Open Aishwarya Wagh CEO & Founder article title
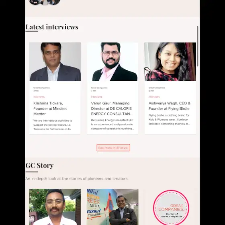This screenshot has height=225, width=225. tap(170, 106)
